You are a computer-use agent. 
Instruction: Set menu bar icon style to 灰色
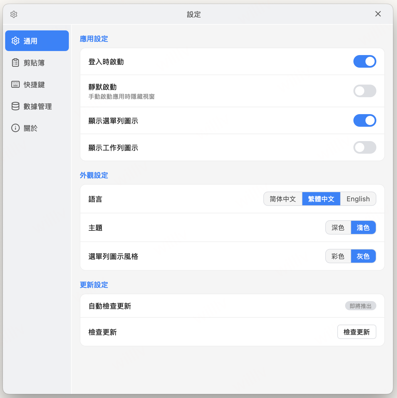tap(363, 256)
